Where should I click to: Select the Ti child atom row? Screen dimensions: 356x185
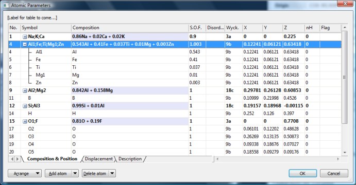(x=175, y=67)
